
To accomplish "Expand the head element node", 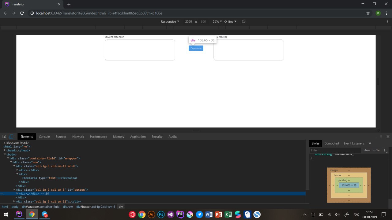I will (5, 150).
